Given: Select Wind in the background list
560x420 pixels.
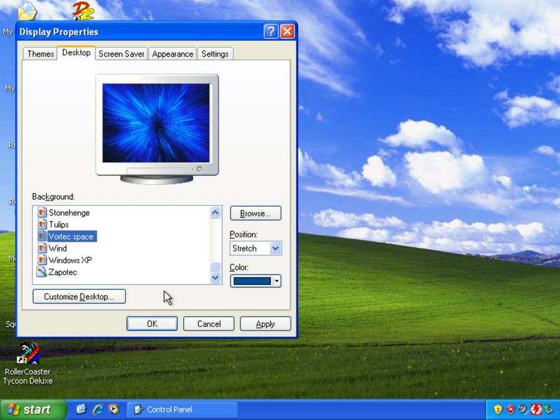Looking at the screenshot, I should click(x=58, y=248).
